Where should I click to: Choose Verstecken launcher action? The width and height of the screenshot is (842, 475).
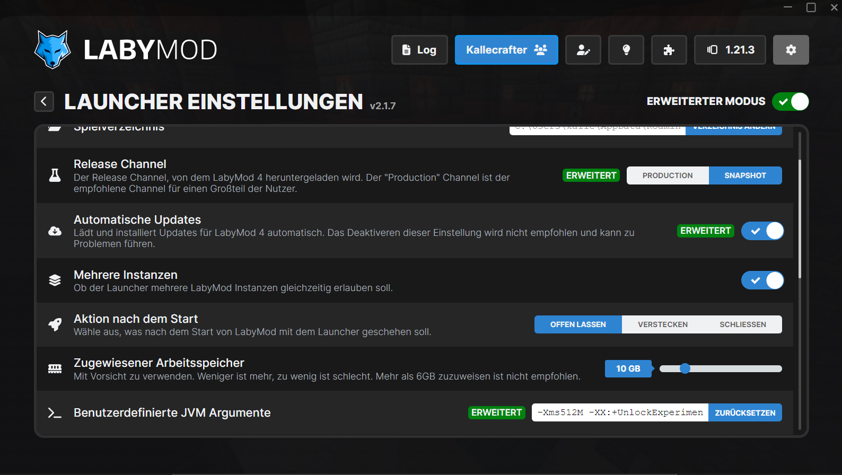click(x=662, y=324)
